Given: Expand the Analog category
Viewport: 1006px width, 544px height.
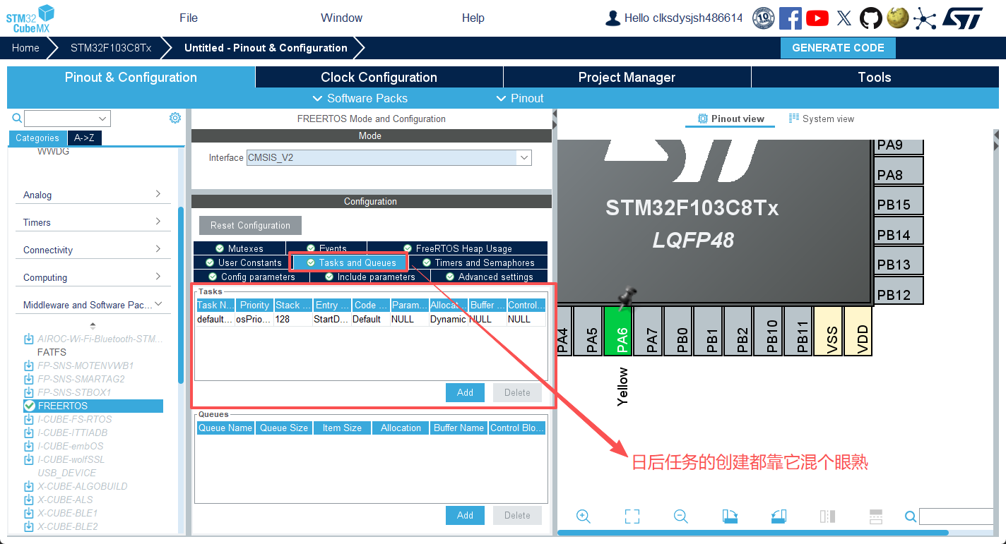Looking at the screenshot, I should 93,195.
